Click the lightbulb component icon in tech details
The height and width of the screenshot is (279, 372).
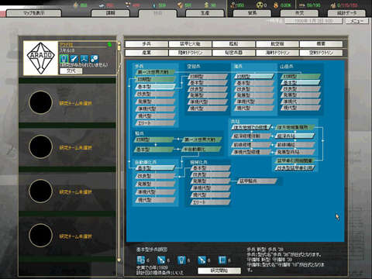(181, 260)
